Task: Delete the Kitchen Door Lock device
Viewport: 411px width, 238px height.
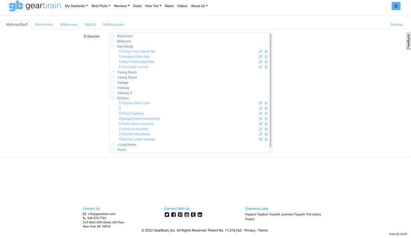Action: coord(266,103)
